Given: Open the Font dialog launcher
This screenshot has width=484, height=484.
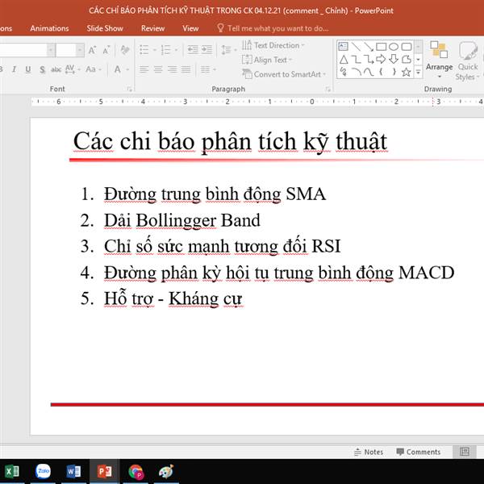Looking at the screenshot, I should [x=129, y=90].
